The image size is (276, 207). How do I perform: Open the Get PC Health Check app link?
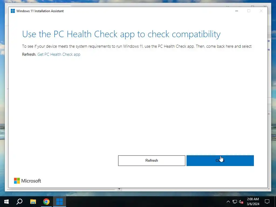pyautogui.click(x=59, y=54)
